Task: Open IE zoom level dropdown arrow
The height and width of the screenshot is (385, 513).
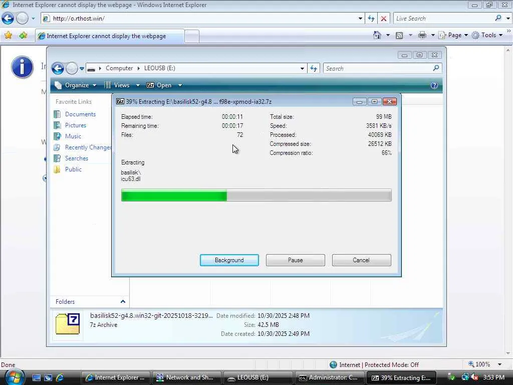Action: point(499,364)
